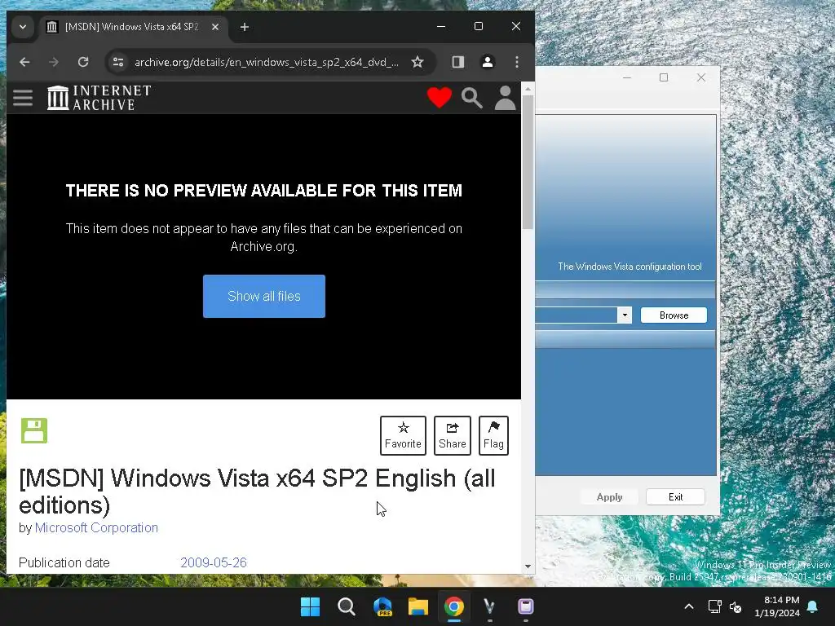
Task: Click the muted volume tray icon
Action: point(736,606)
